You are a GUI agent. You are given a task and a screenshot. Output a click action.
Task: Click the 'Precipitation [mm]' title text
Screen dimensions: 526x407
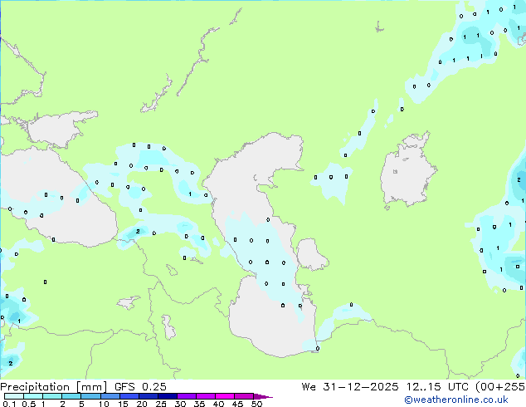tap(54, 387)
